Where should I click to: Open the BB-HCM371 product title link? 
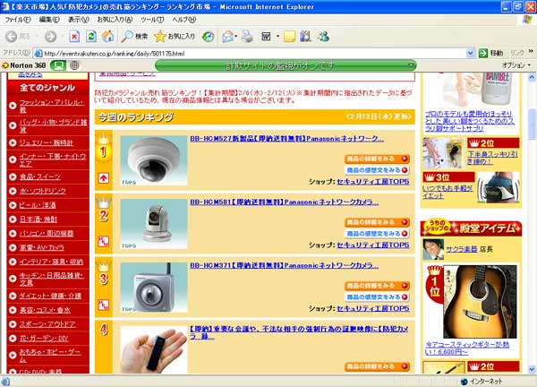(285, 265)
